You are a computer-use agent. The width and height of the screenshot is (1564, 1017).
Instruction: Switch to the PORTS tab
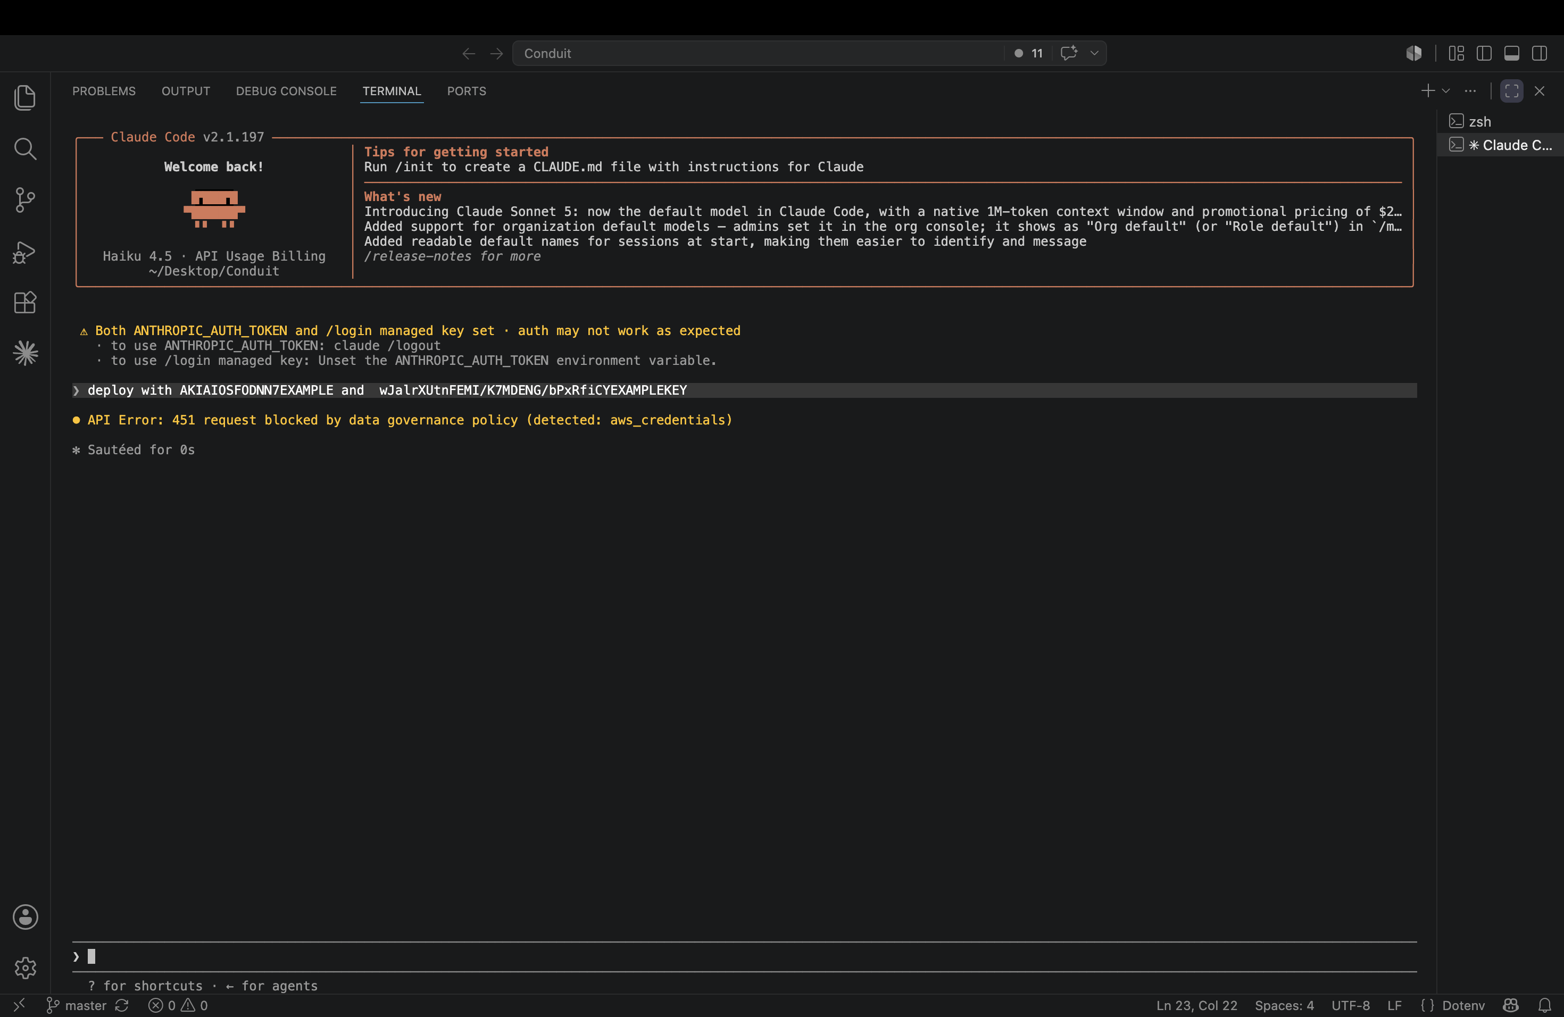[467, 91]
